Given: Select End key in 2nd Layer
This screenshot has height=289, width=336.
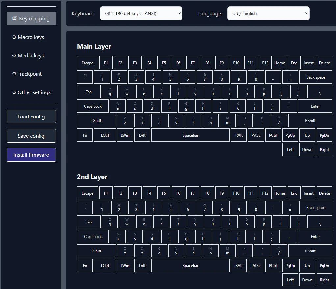Looking at the screenshot, I should [294, 193].
